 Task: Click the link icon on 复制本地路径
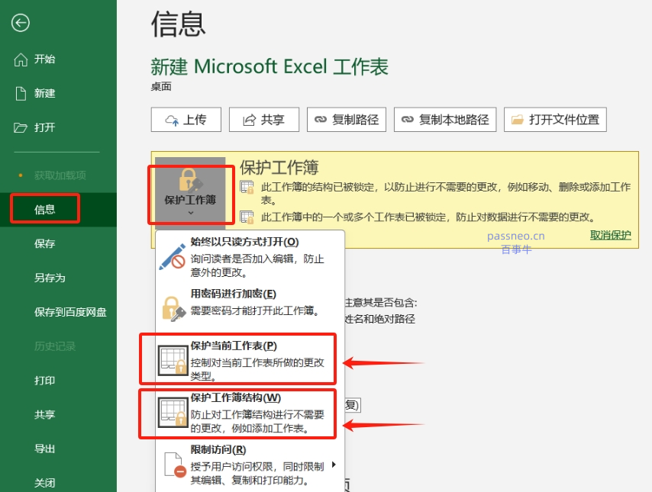pyautogui.click(x=407, y=120)
